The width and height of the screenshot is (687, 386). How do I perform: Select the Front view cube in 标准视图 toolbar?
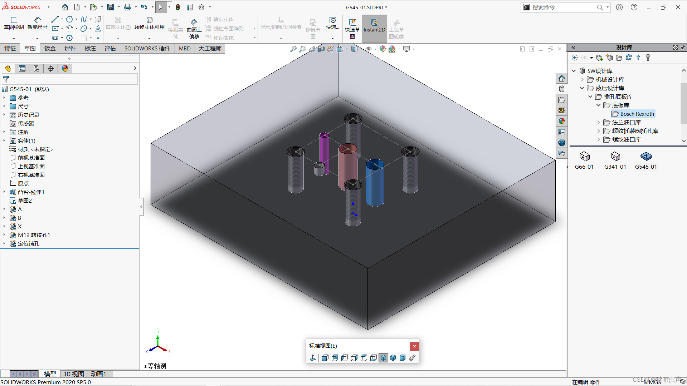[x=325, y=358]
